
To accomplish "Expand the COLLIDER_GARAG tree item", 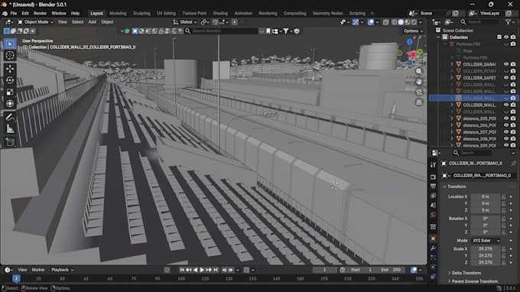I will coord(452,64).
